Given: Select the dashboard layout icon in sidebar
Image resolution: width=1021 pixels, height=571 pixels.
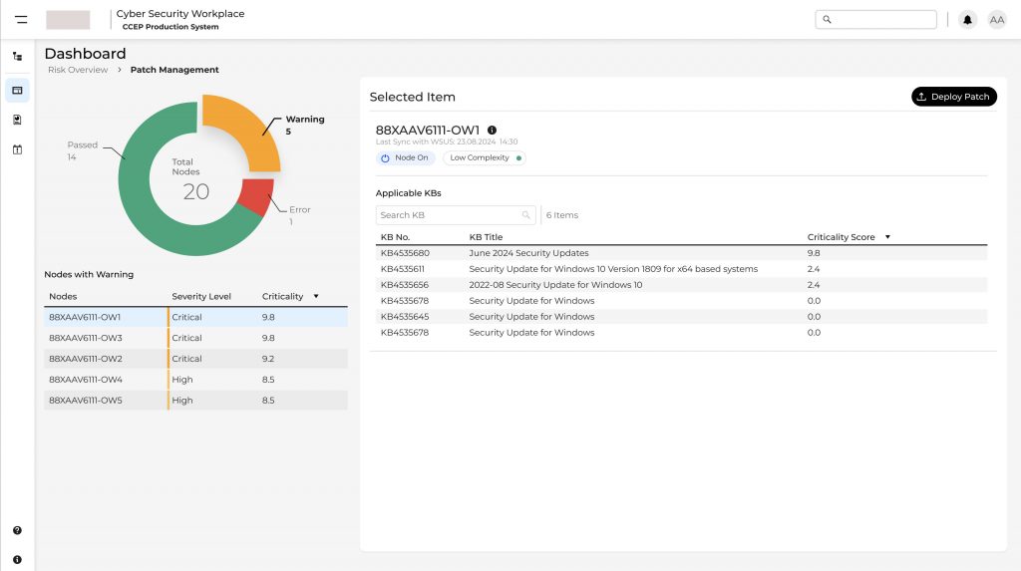Looking at the screenshot, I should [17, 91].
